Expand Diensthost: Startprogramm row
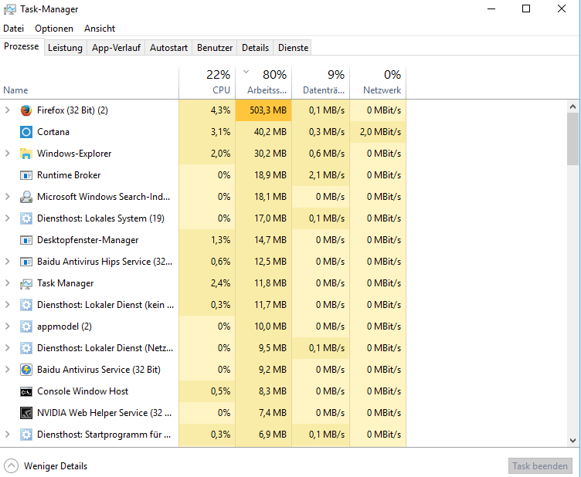 click(8, 435)
